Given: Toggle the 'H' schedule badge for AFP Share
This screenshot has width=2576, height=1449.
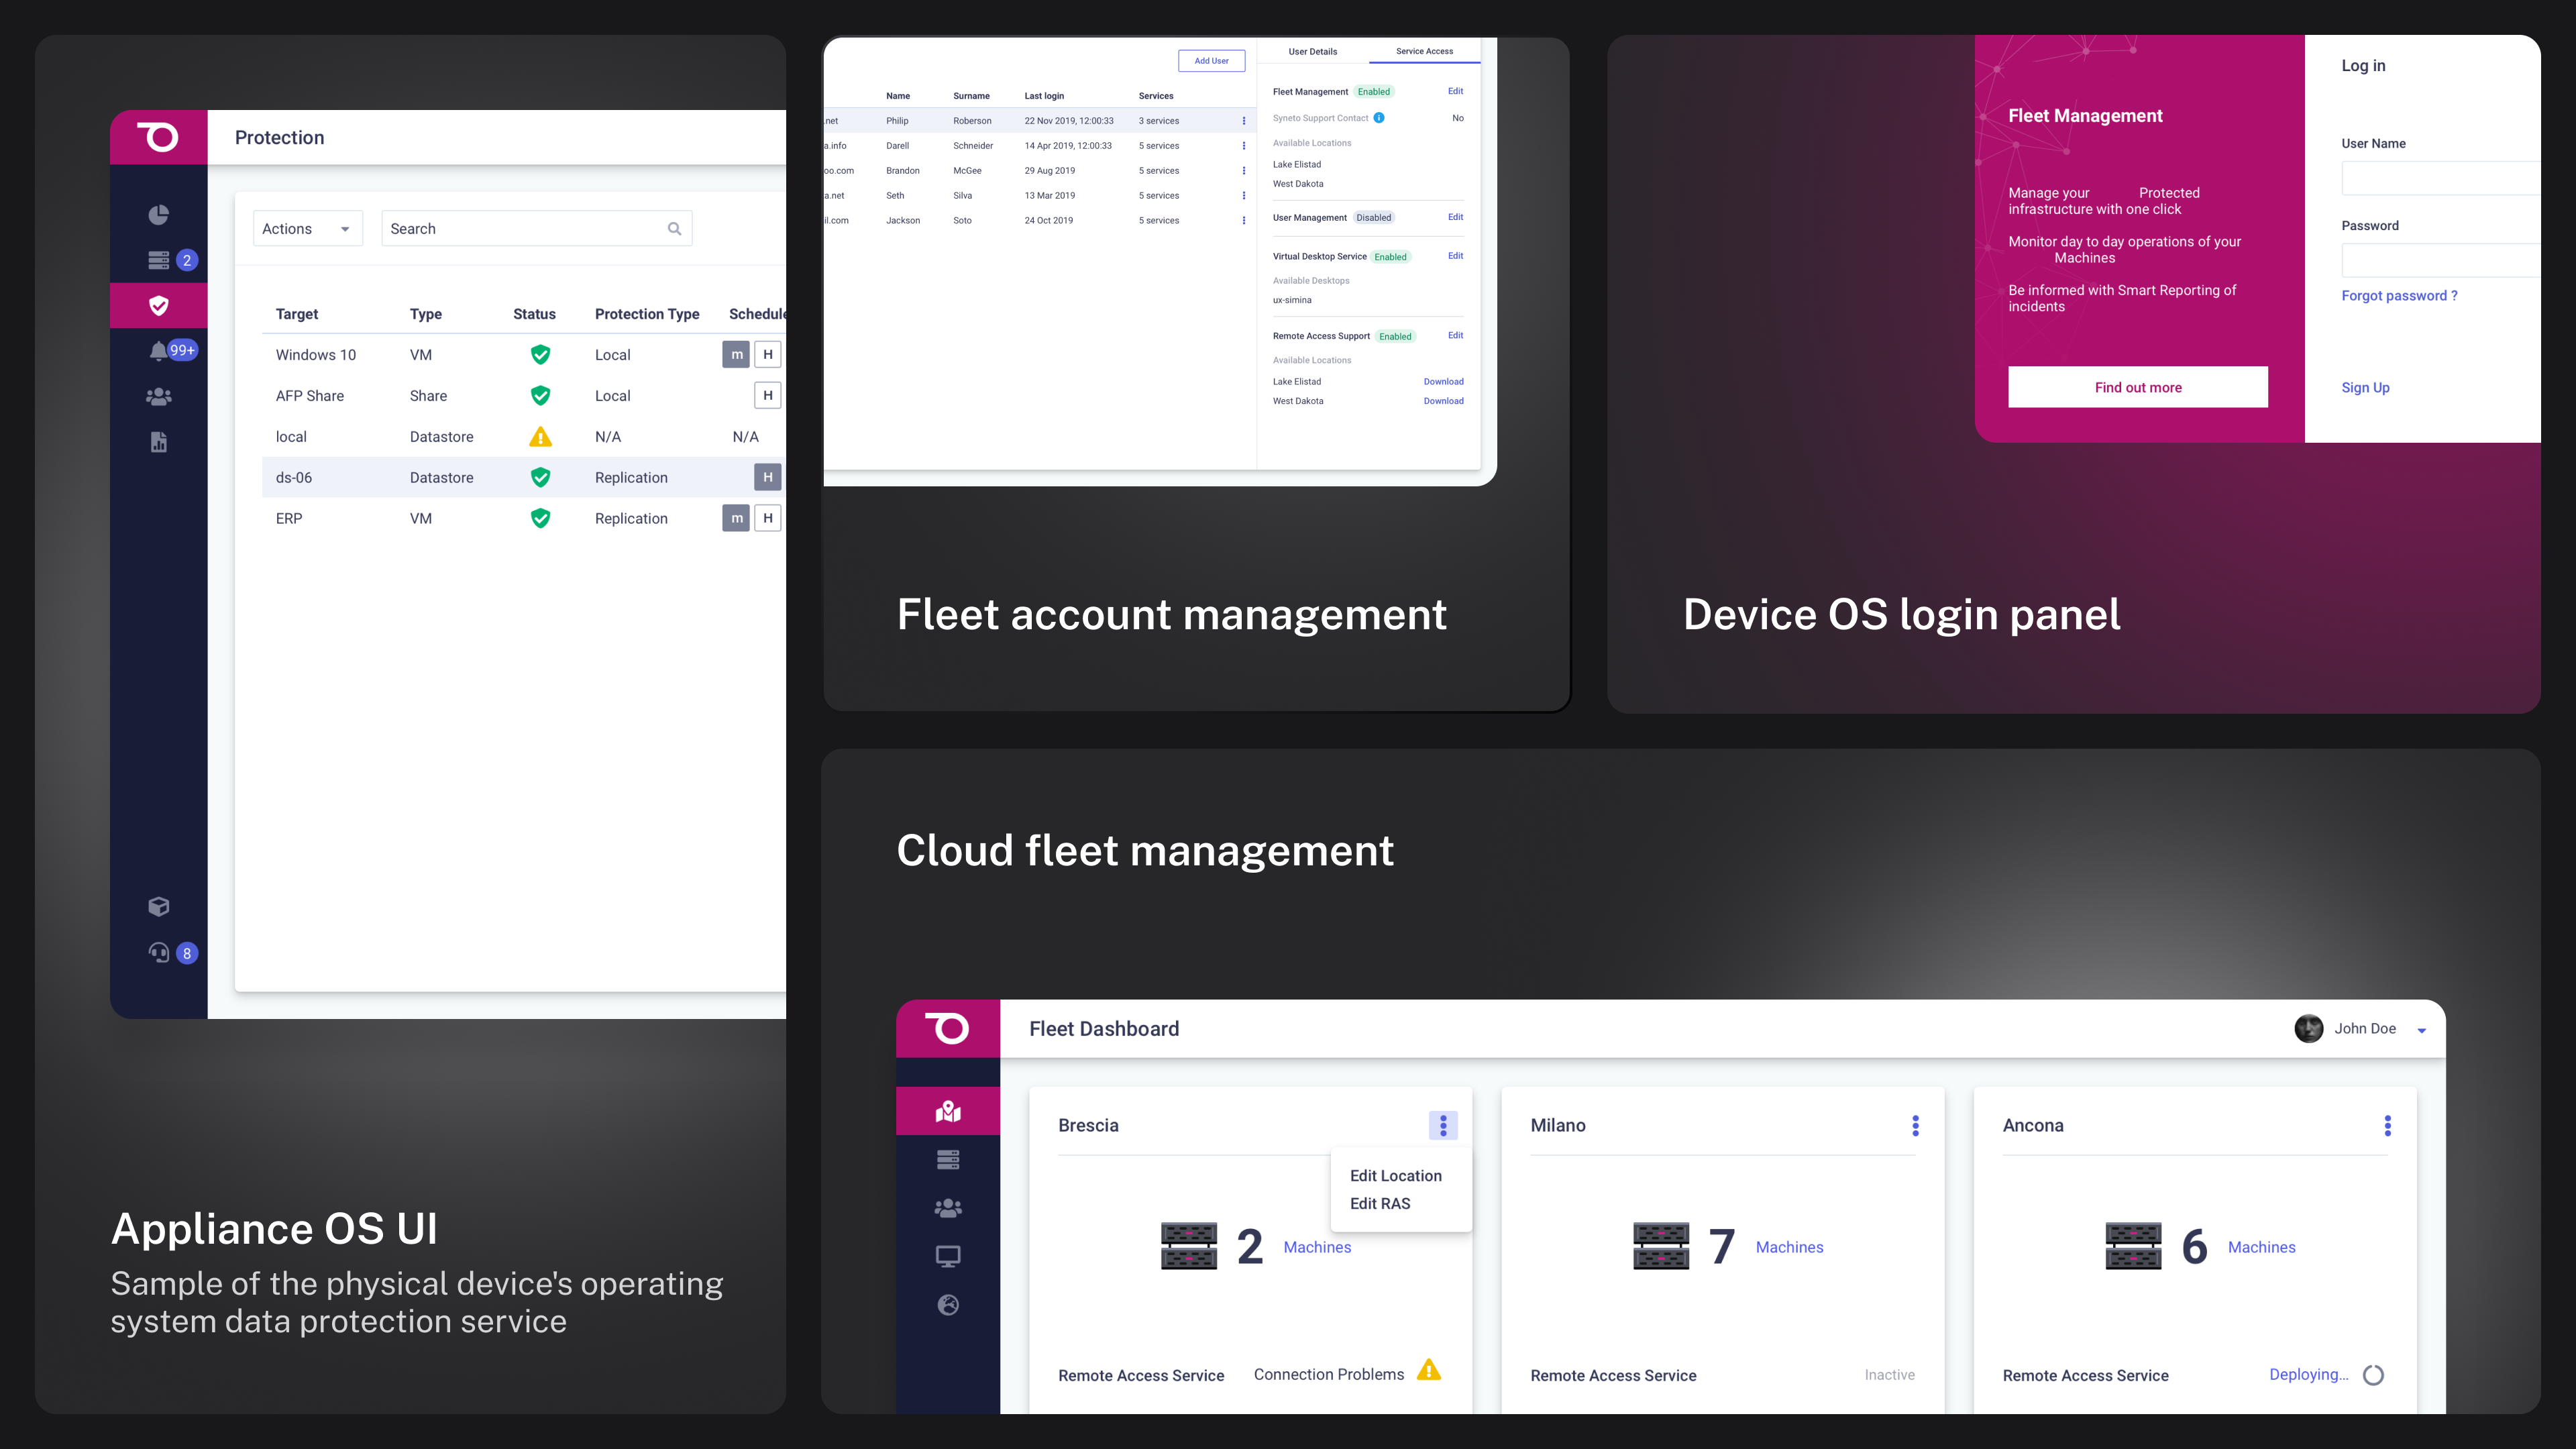Looking at the screenshot, I should tap(767, 395).
